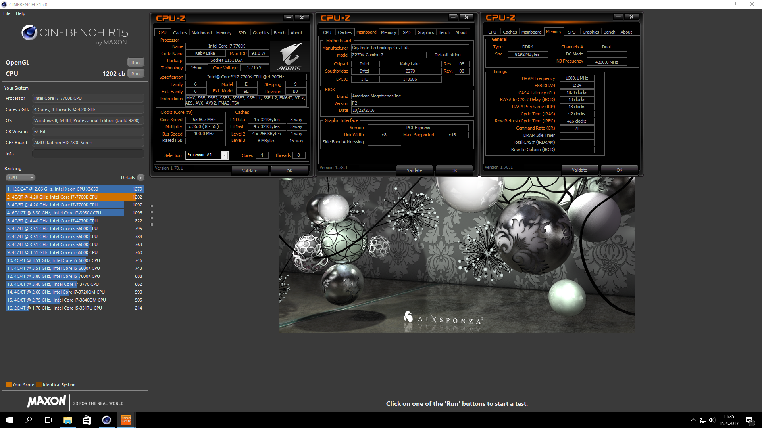Select Bench tab in Memory CPU-Z window
The height and width of the screenshot is (428, 762).
coord(610,32)
